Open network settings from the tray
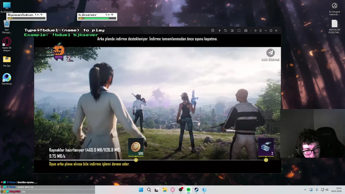The width and height of the screenshot is (345, 194). pyautogui.click(x=322, y=190)
